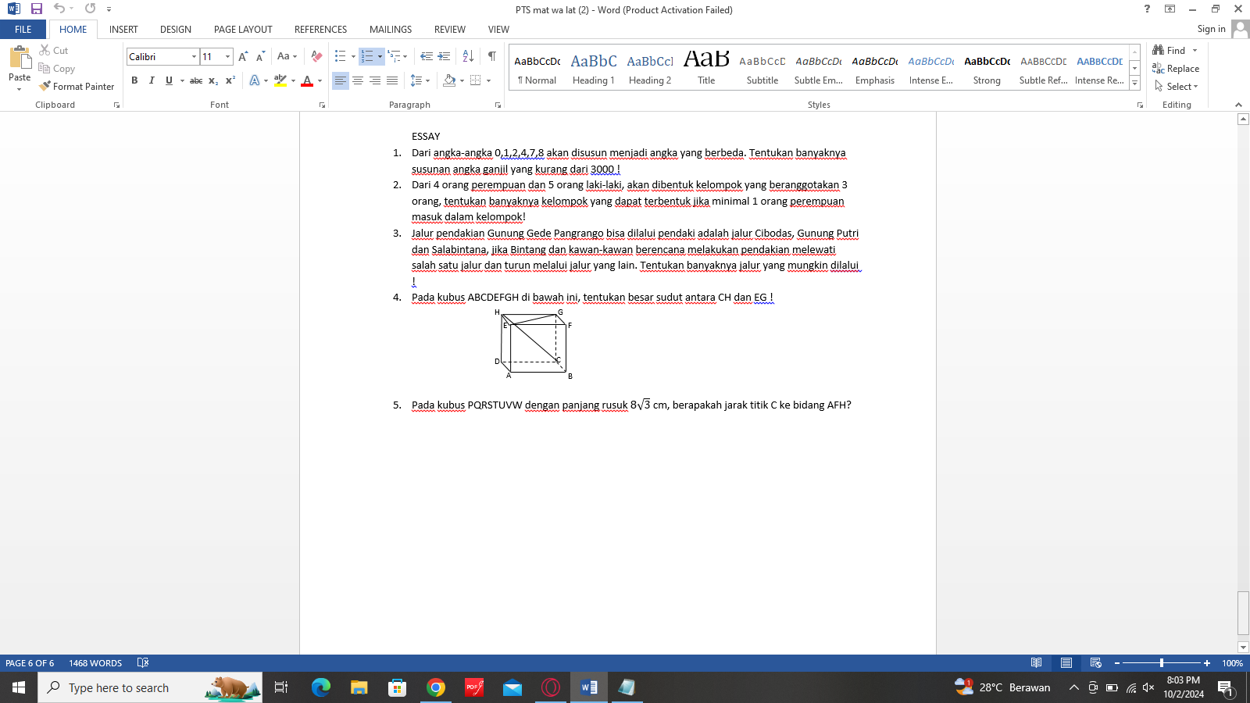
Task: Click the Windows taskbar search box
Action: (150, 687)
